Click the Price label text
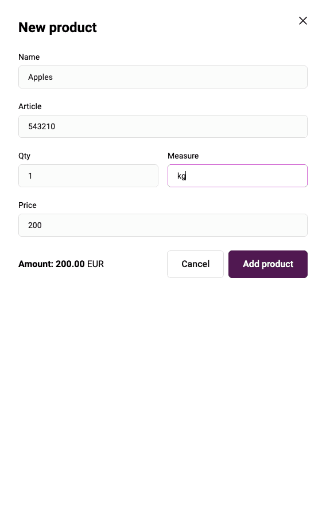This screenshot has width=326, height=517. coord(28,206)
